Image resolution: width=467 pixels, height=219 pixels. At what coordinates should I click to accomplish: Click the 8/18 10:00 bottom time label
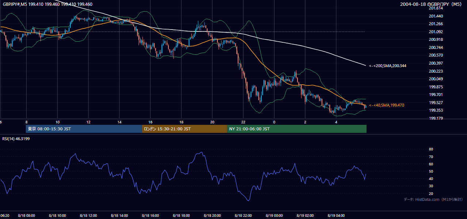(58, 216)
